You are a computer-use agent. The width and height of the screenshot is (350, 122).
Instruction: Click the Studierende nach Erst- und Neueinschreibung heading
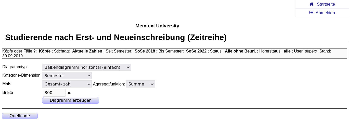[x=116, y=37]
